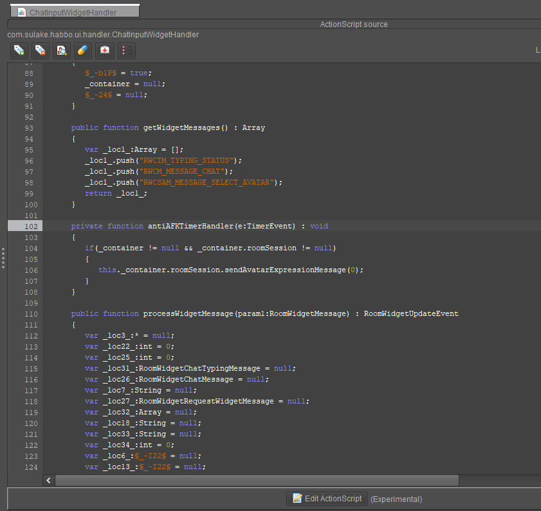Click line number 106 in the gutter
Image resolution: width=541 pixels, height=511 pixels.
click(31, 270)
